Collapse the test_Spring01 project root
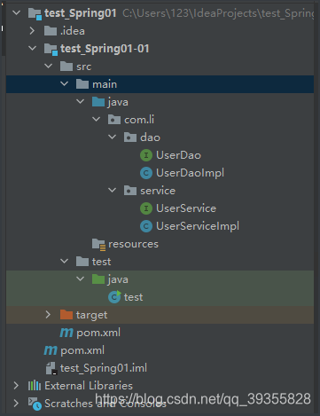 click(17, 13)
